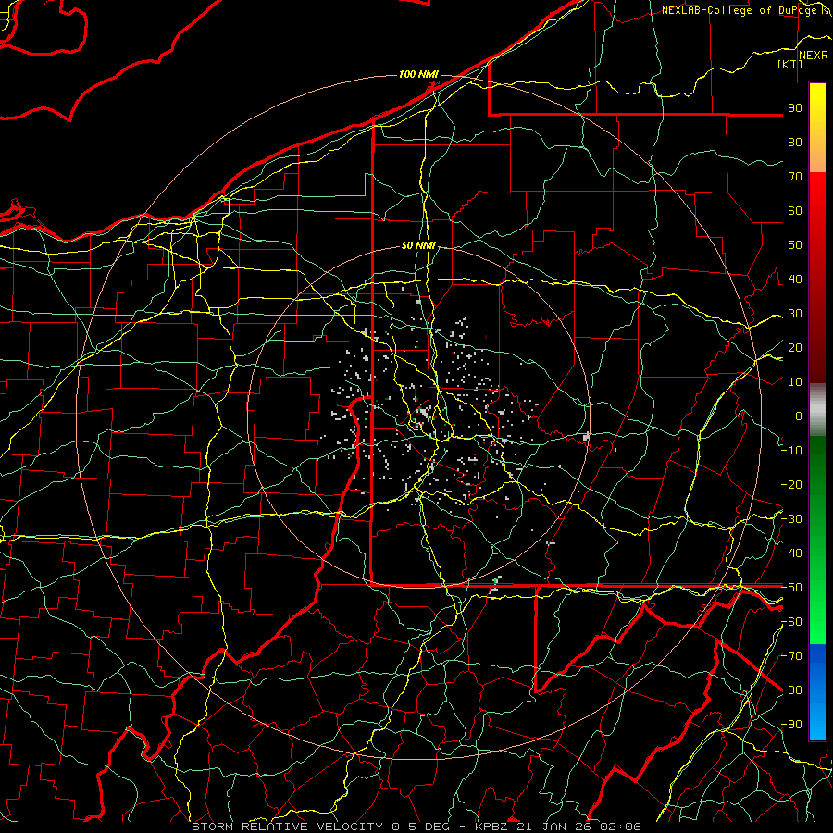Click the [KT] units label
The width and height of the screenshot is (833, 833).
tap(790, 64)
